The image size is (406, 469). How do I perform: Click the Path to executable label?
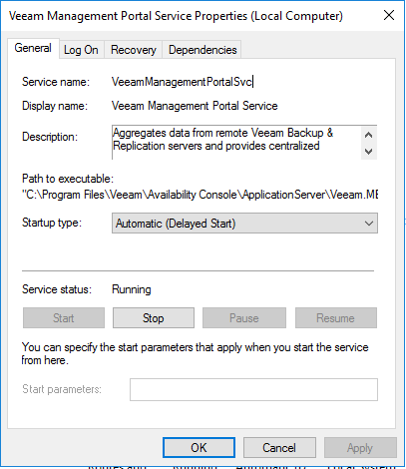[68, 179]
